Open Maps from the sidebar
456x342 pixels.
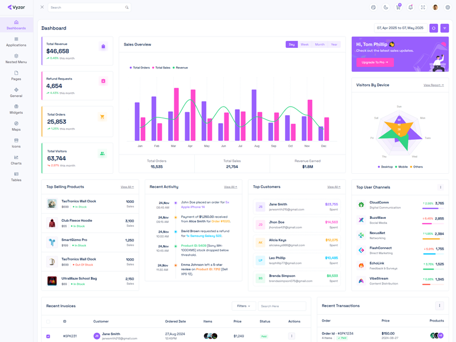pos(16,126)
